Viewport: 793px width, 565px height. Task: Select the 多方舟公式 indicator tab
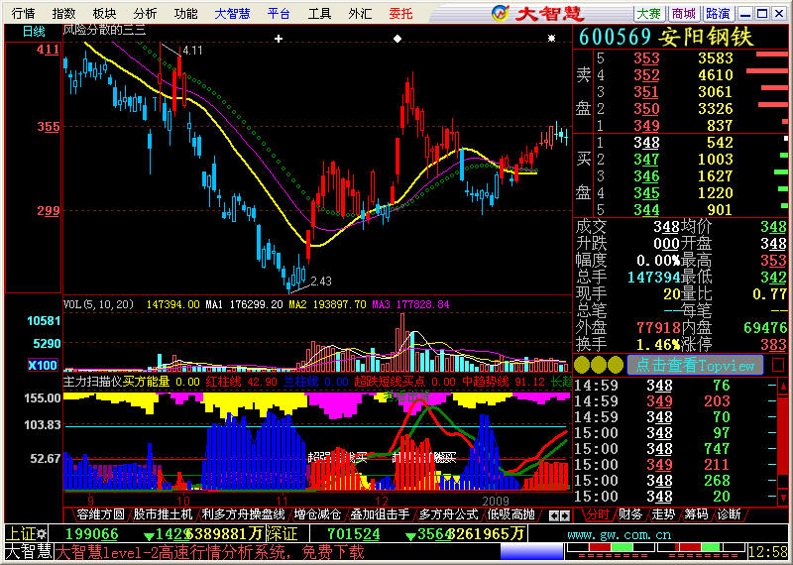click(449, 514)
